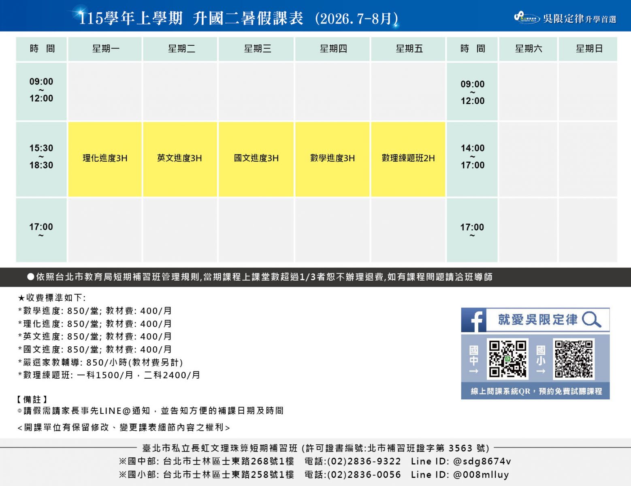Select the 數理練題班2H Friday class cell
Screen dimensions: 631x486
click(x=408, y=159)
